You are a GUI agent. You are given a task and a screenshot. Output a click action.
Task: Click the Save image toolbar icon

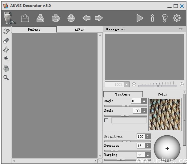pyautogui.click(x=40, y=18)
